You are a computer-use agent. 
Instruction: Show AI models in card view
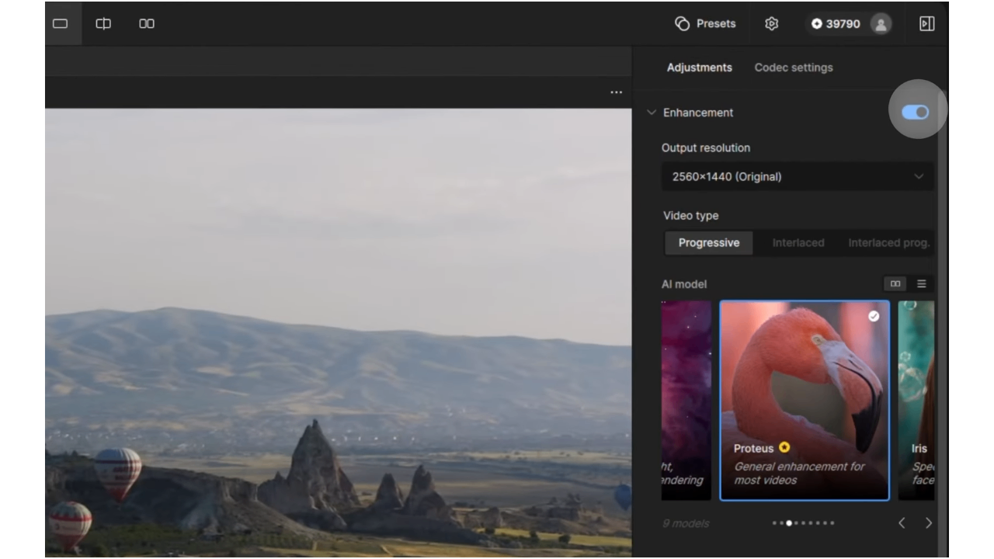pyautogui.click(x=895, y=284)
